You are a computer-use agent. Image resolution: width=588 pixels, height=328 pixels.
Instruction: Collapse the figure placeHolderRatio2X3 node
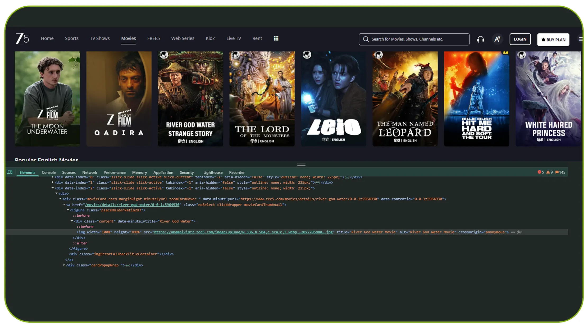tap(68, 210)
